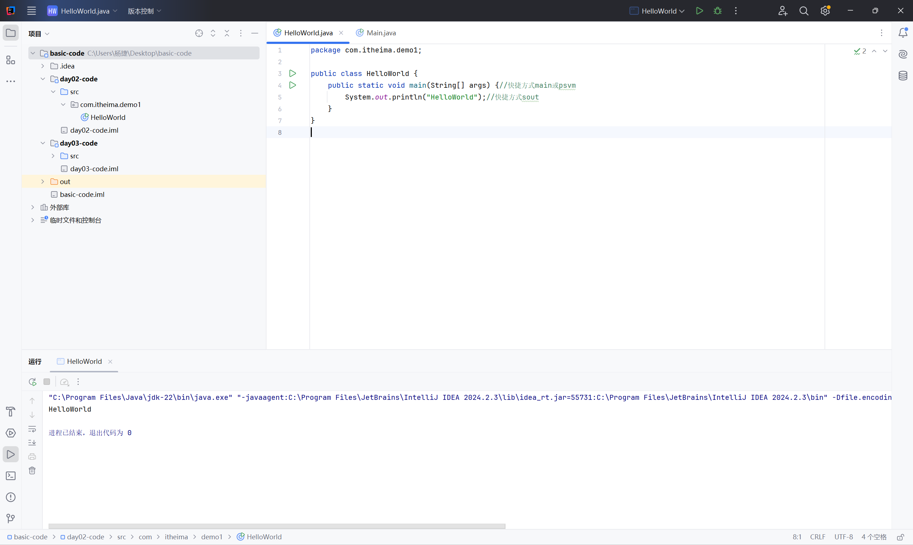The width and height of the screenshot is (913, 545).
Task: Collapse the day02-code module node
Action: 42,79
